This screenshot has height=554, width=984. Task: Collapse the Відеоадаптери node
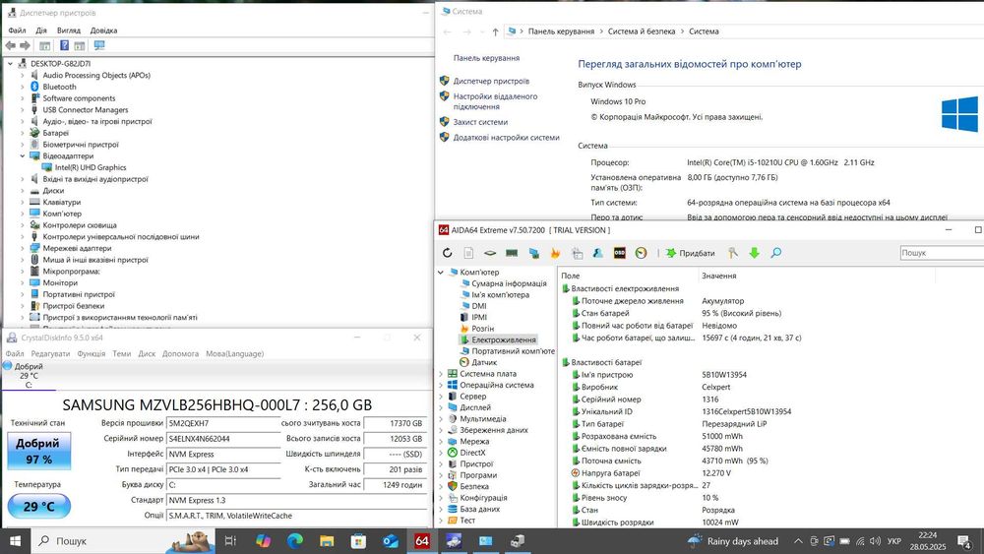(x=23, y=155)
